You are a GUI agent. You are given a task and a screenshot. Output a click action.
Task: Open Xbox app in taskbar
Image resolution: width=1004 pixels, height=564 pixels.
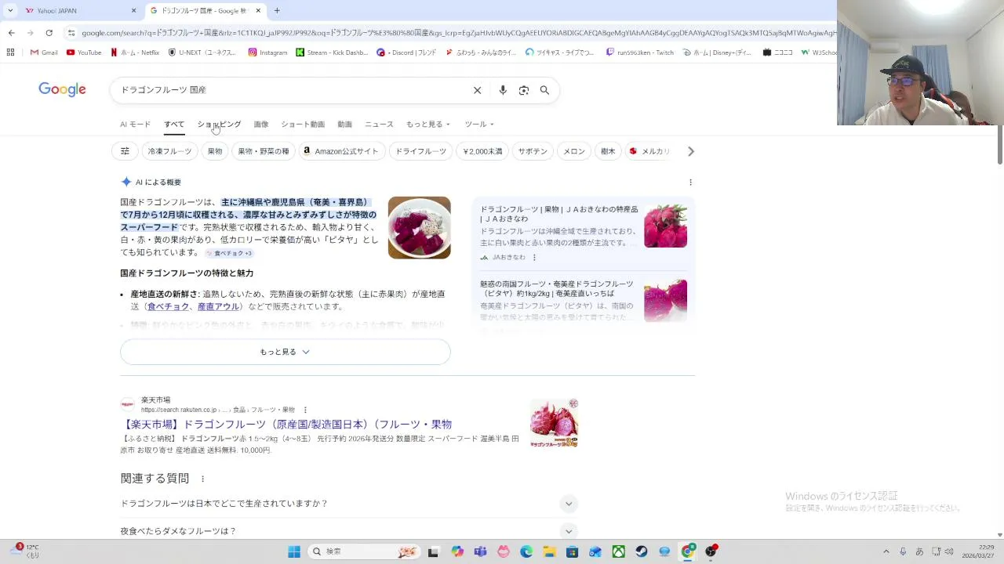tap(618, 551)
